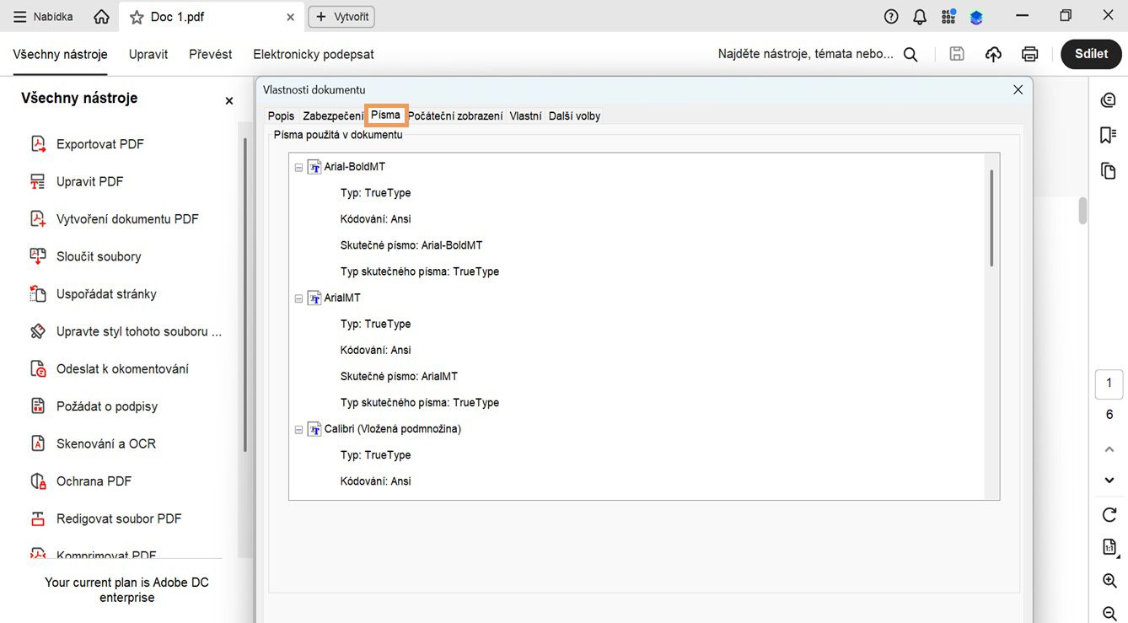The height and width of the screenshot is (623, 1128).
Task: Open Elektronicky podepsat tab
Action: coord(314,54)
